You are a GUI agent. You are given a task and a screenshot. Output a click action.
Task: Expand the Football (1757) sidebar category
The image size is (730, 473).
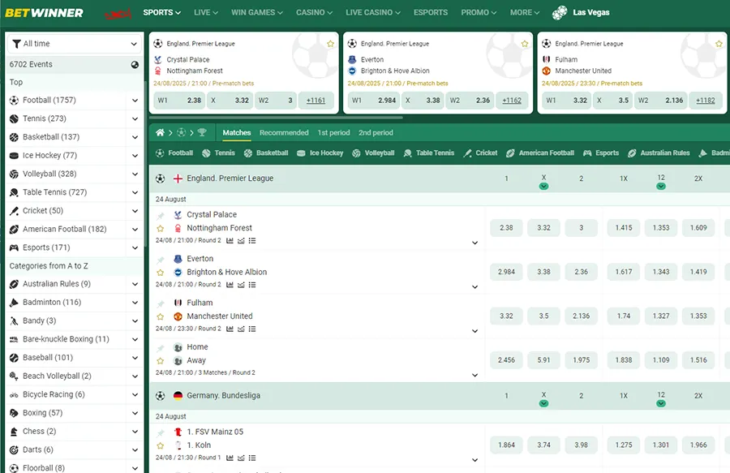tap(135, 101)
